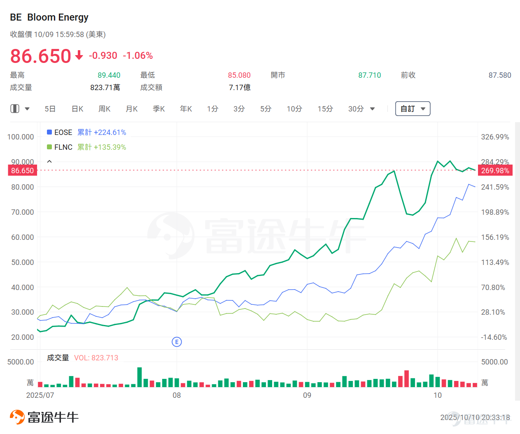Collapse the comparison legend with the caret
This screenshot has width=520, height=434.
coord(49,162)
